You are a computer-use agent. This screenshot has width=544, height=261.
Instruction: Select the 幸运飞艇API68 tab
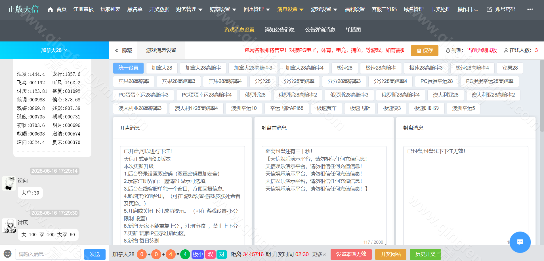[287, 108]
